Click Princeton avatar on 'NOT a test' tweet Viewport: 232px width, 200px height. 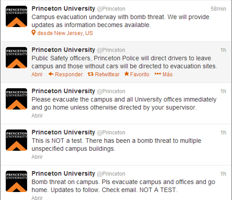tap(16, 140)
